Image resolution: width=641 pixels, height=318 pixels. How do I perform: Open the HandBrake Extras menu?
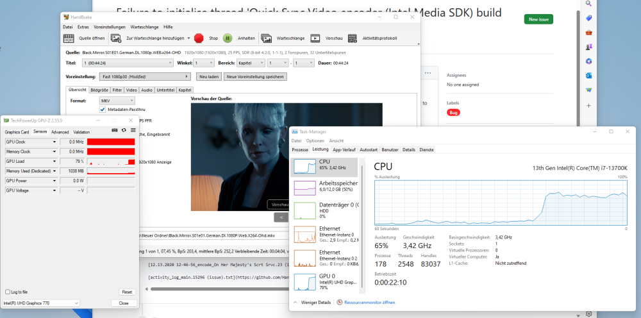(83, 26)
